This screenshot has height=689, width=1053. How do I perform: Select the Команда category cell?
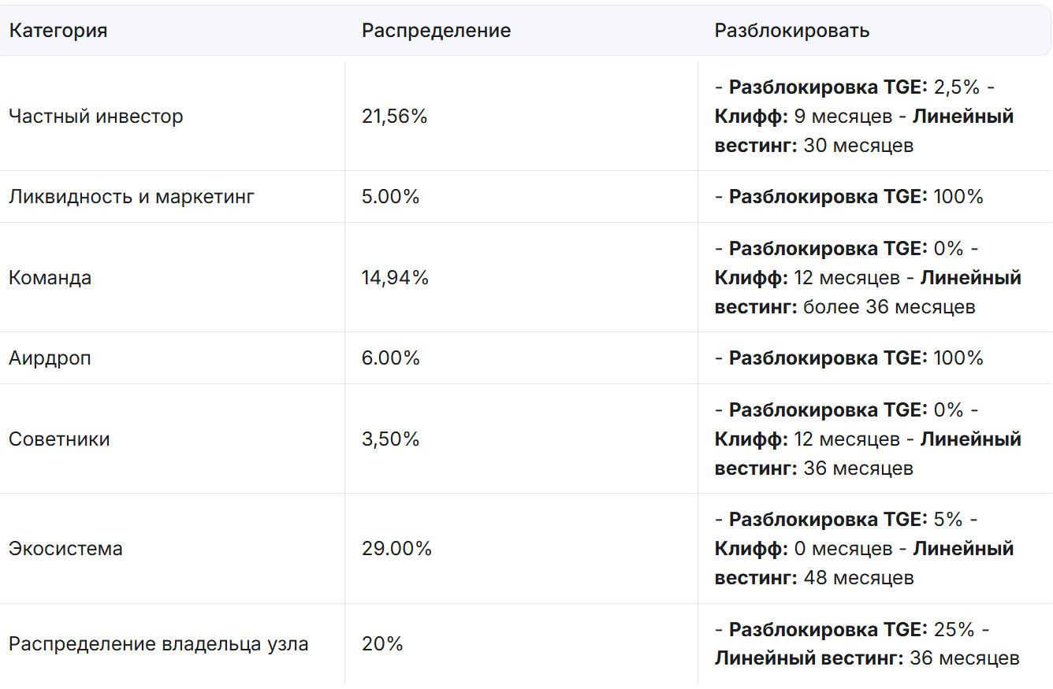(x=50, y=278)
